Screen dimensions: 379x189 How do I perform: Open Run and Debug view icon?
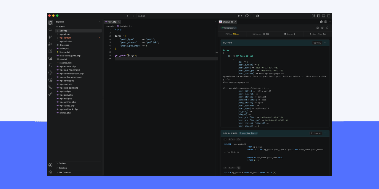(x=50, y=44)
